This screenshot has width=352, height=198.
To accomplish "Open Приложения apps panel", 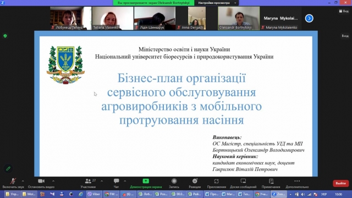I will tap(216, 183).
